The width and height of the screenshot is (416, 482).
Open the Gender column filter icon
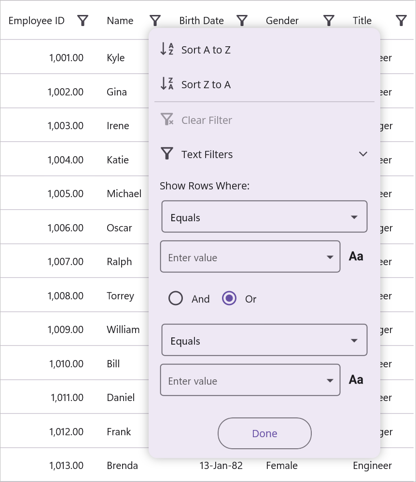pos(329,20)
